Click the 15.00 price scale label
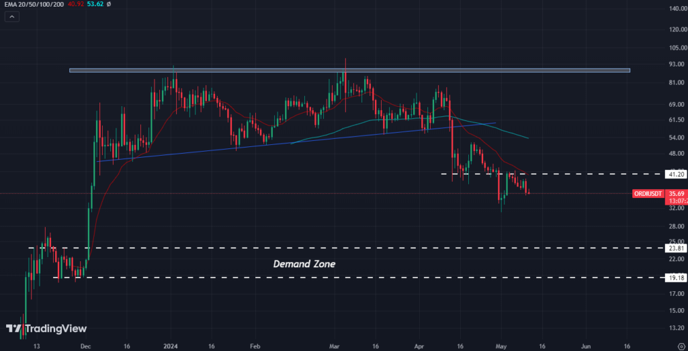688x351 pixels. (677, 311)
